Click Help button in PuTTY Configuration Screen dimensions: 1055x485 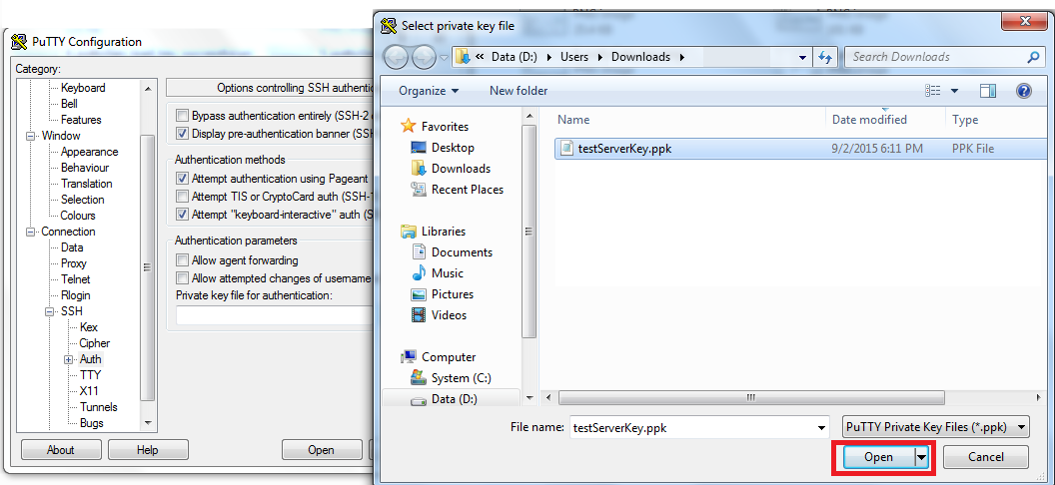coord(148,450)
